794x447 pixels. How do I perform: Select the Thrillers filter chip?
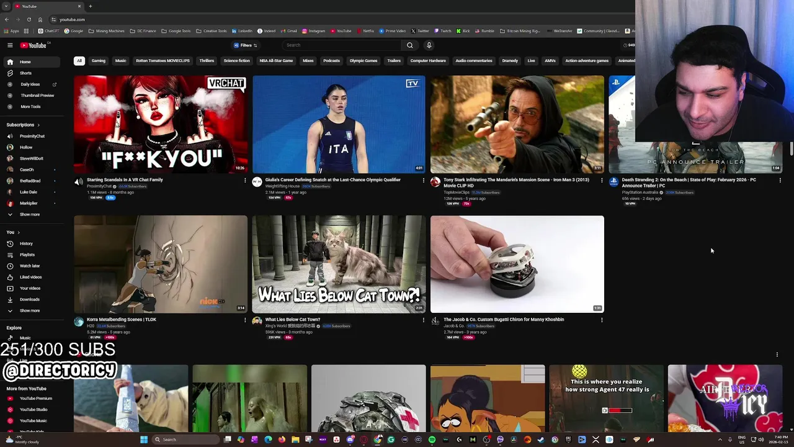coord(207,61)
